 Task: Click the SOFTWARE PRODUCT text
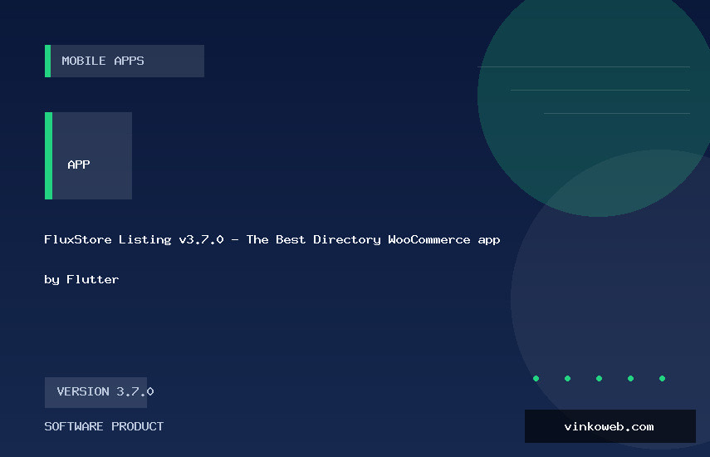tap(104, 426)
